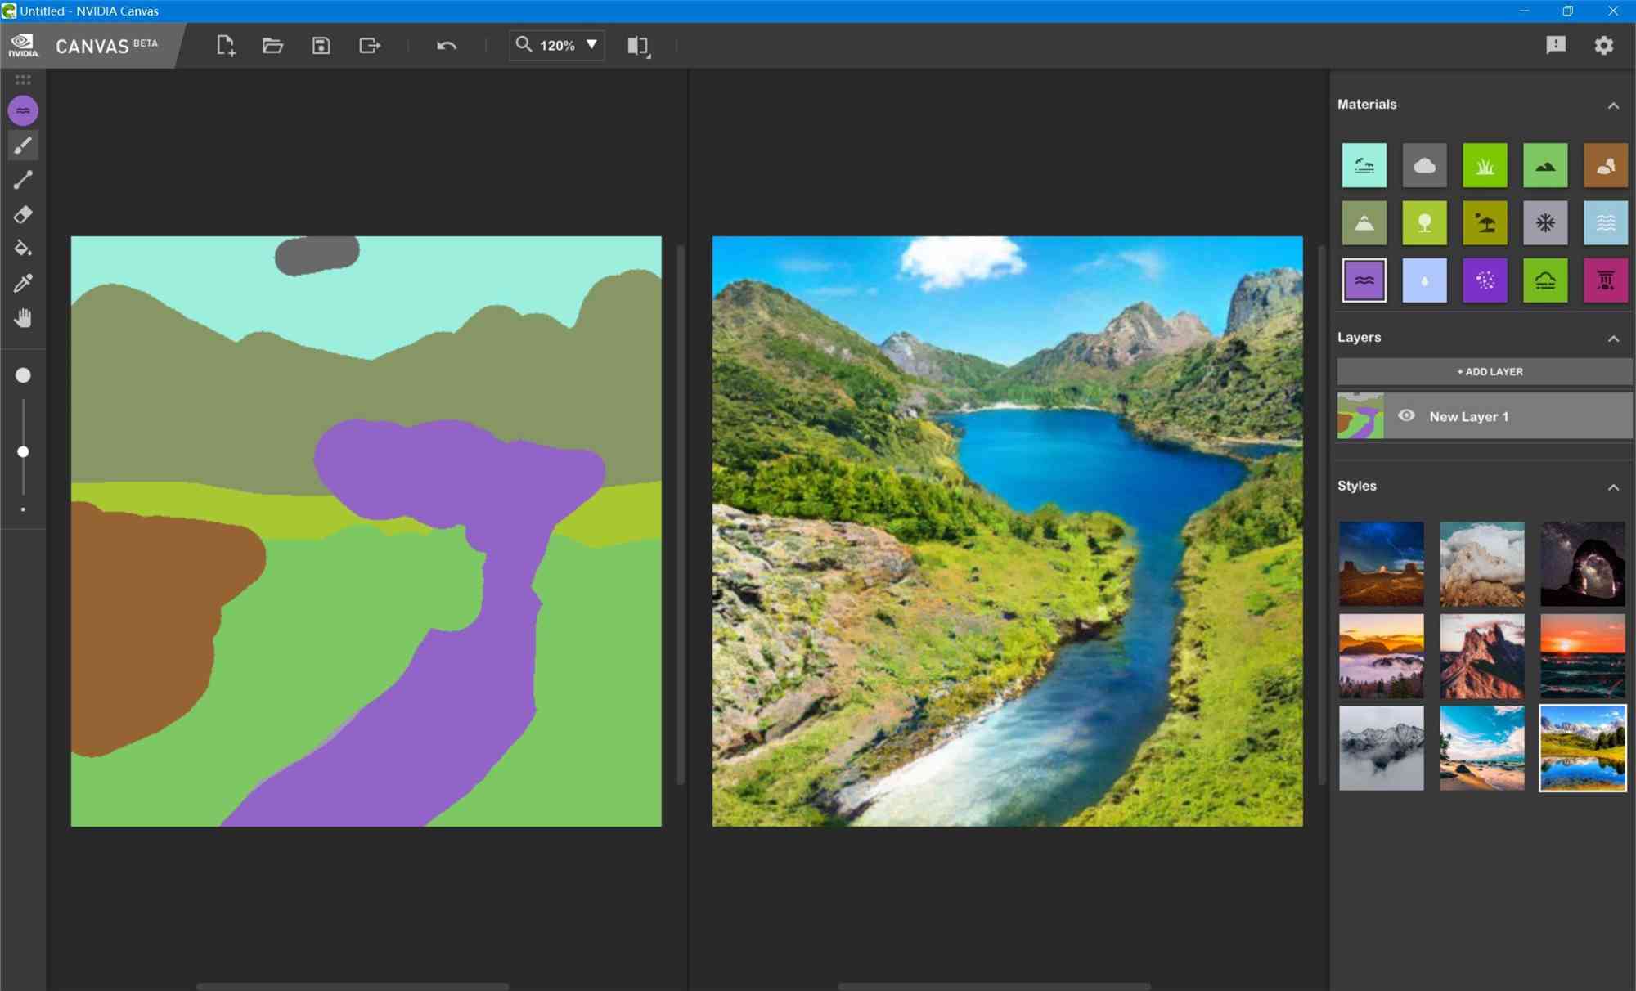Select the Water material swatch

[1364, 280]
